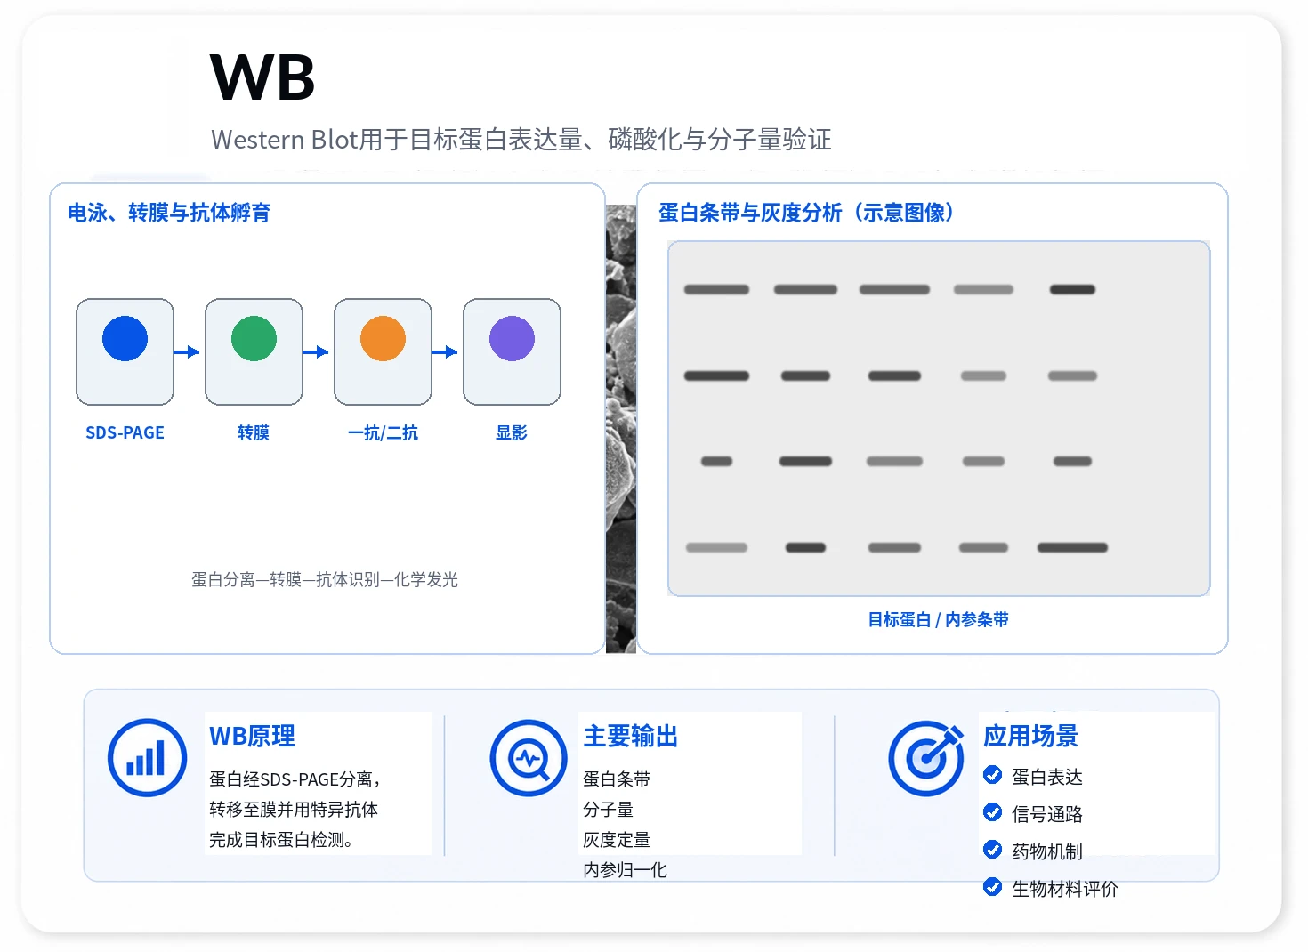Click the arrow between 转膜 and 一抗/二抗
The image size is (1308, 952).
pos(317,351)
